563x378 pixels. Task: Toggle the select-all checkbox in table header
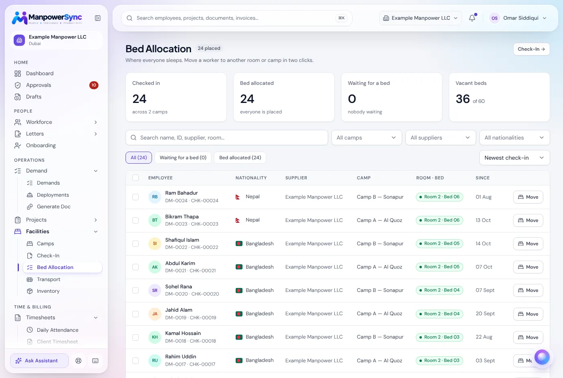pyautogui.click(x=136, y=178)
